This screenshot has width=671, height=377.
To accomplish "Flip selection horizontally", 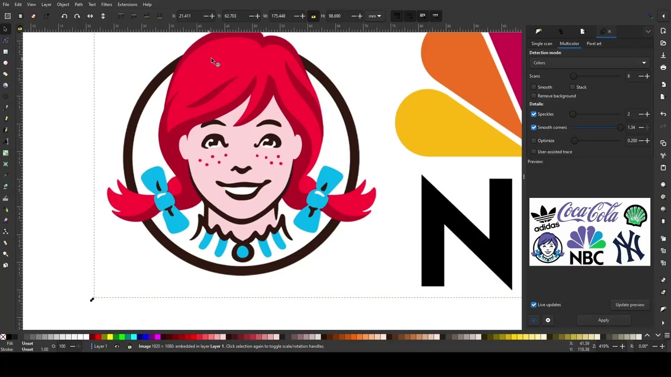I will 90,16.
